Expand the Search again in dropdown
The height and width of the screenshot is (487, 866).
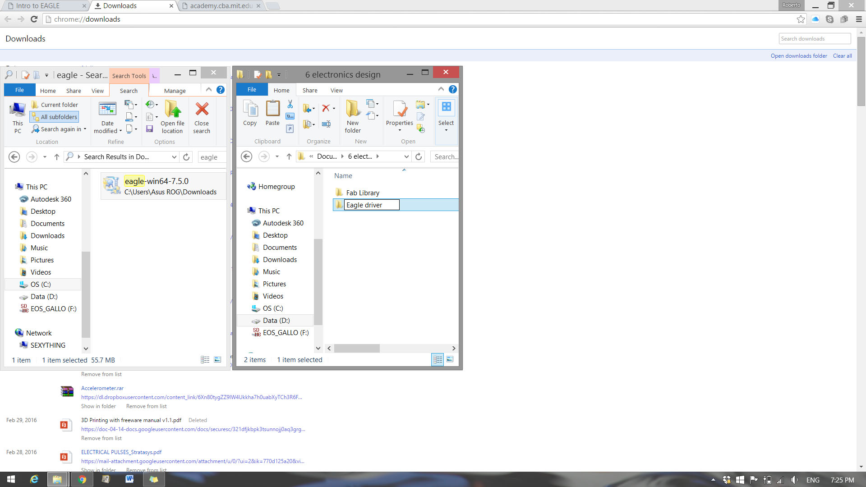[x=85, y=129]
